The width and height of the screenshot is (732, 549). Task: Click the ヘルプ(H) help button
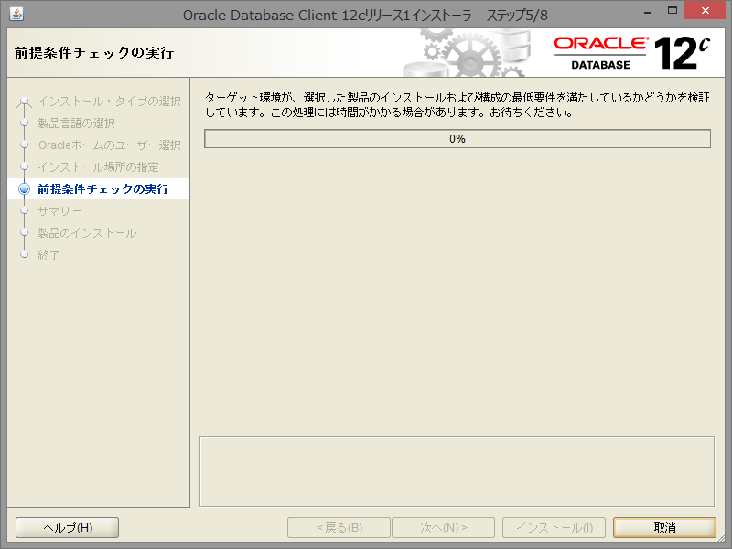coord(67,528)
